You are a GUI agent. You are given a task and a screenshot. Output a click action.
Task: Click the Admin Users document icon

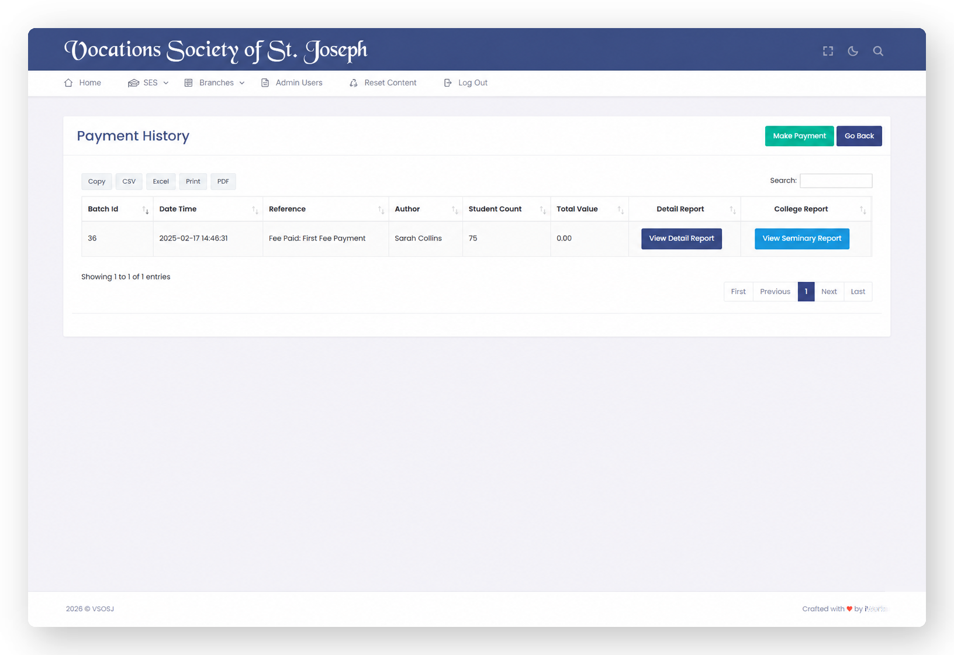pos(265,83)
